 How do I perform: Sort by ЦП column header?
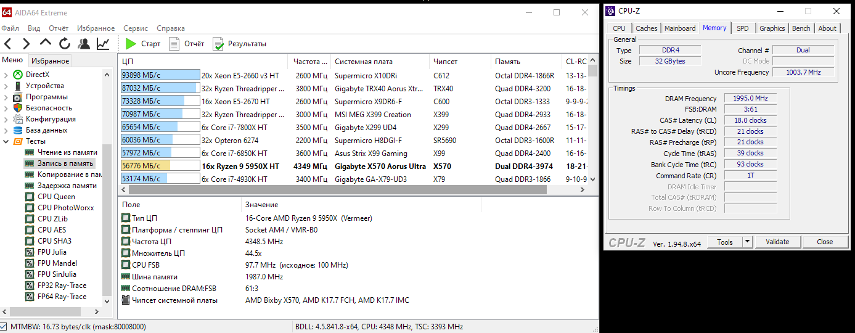pyautogui.click(x=203, y=62)
